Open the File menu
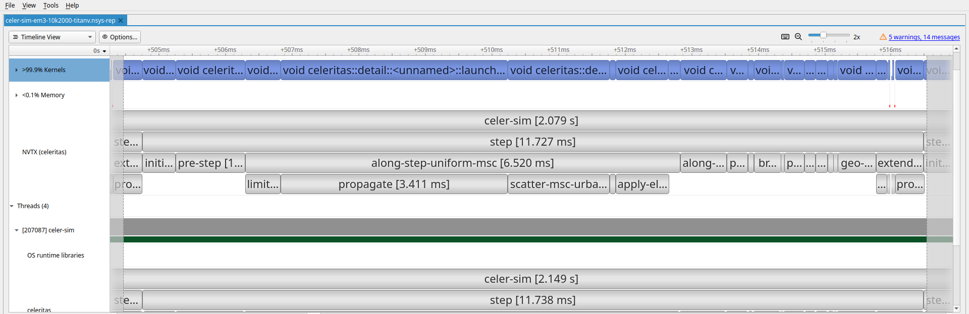 click(10, 6)
